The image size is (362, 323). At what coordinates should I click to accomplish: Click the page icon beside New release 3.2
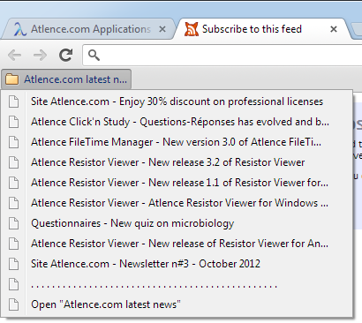[13, 162]
